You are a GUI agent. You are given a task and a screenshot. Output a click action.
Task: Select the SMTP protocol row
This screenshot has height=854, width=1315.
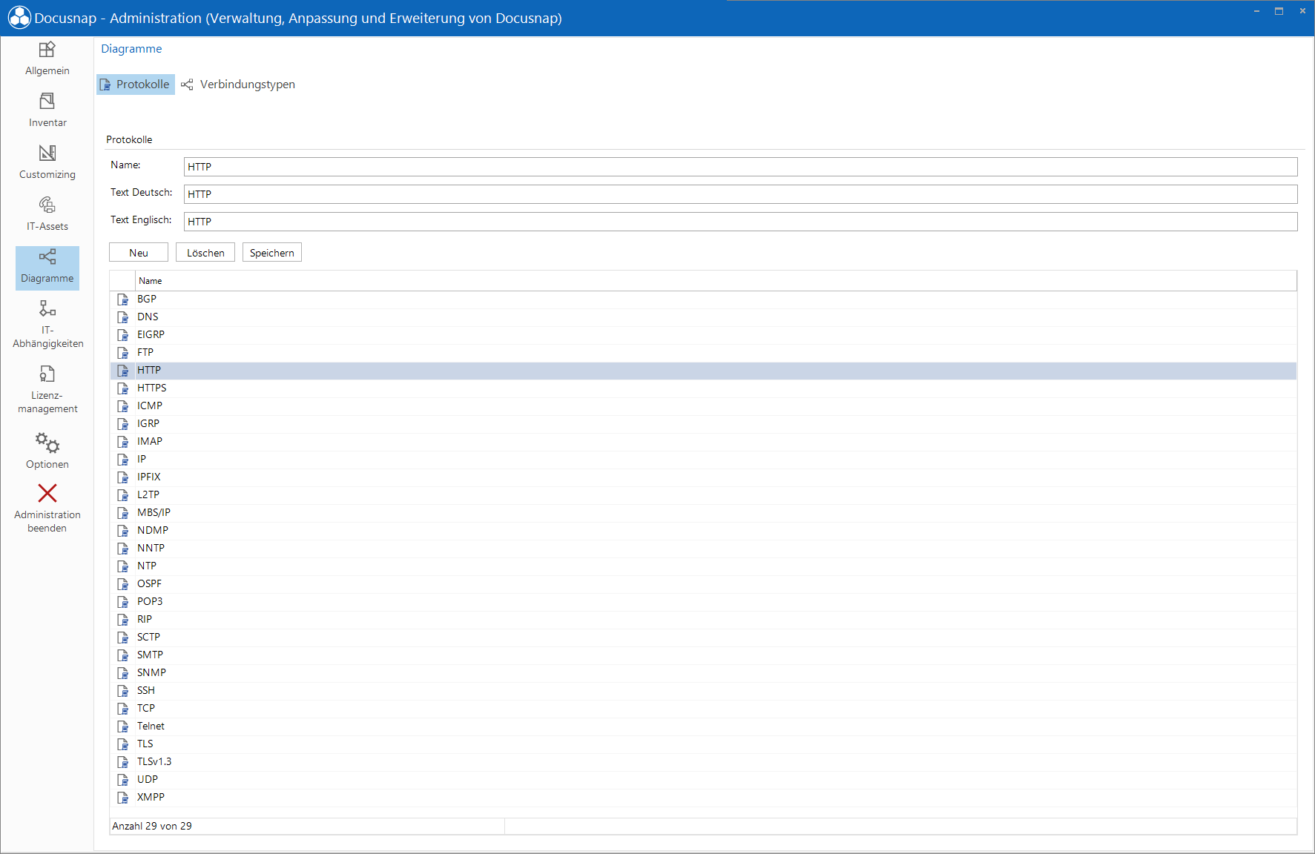(x=703, y=655)
